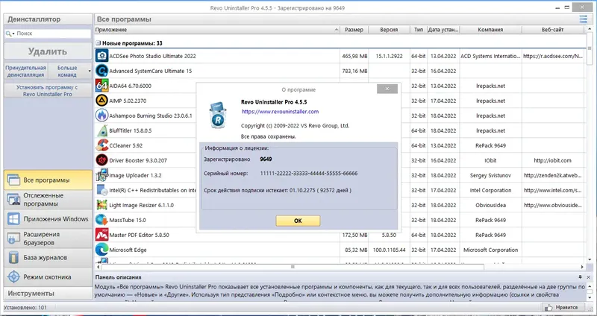Click the thumbs-up icon on Нравится
Screen dimensions: 597x316
point(548,307)
